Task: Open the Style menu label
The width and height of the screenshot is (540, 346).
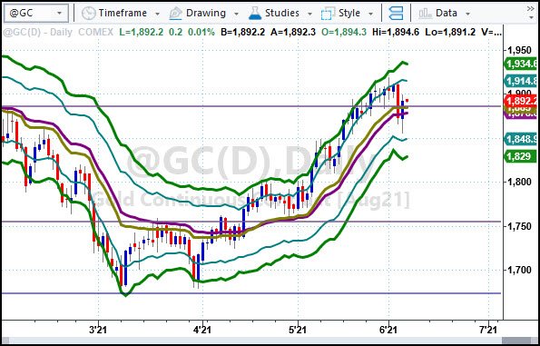Action: (x=349, y=13)
